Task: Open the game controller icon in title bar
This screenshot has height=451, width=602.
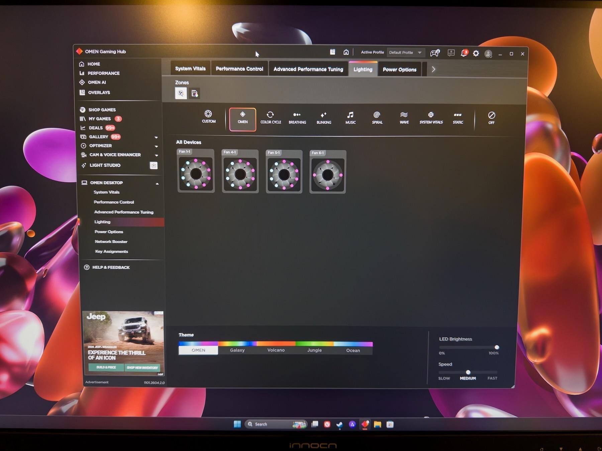Action: coord(435,53)
